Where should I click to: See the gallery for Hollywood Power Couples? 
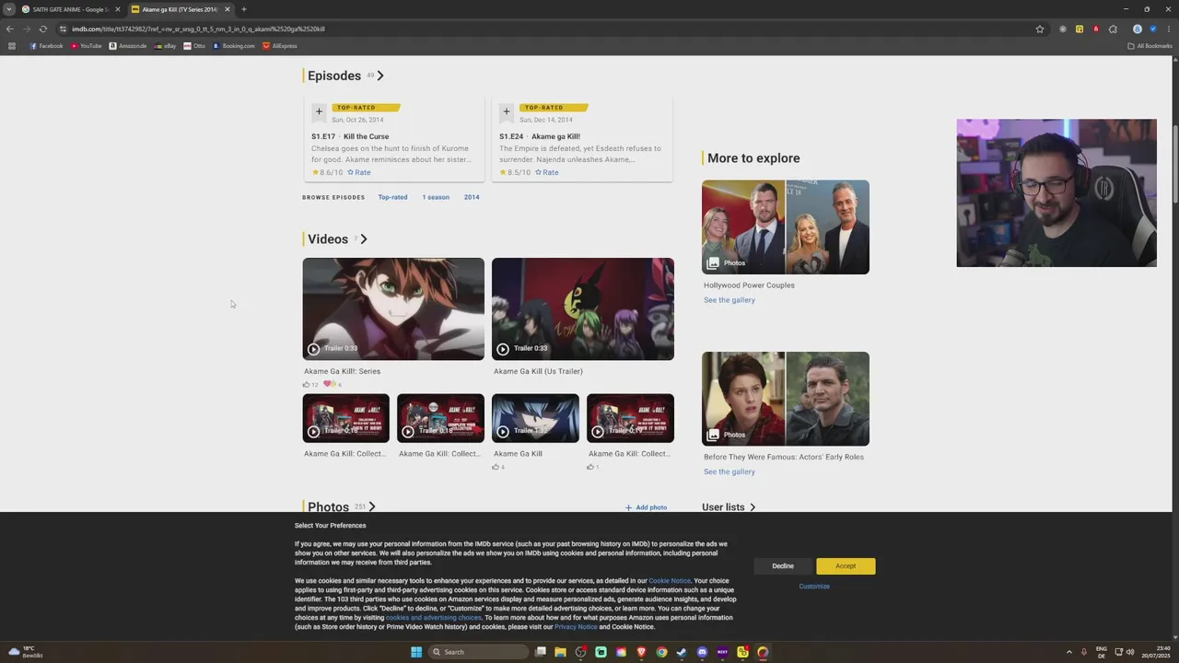pos(730,300)
